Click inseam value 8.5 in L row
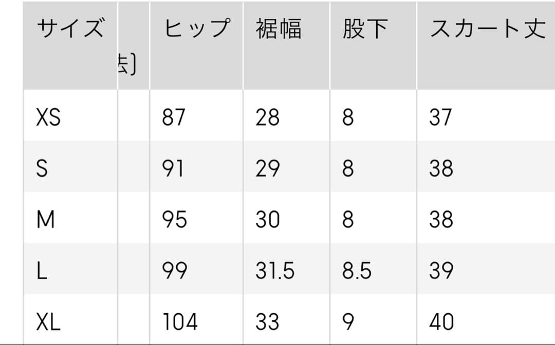 357,271
